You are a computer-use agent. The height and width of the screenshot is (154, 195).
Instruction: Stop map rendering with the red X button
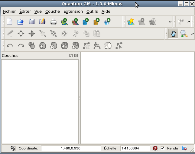click(155, 148)
